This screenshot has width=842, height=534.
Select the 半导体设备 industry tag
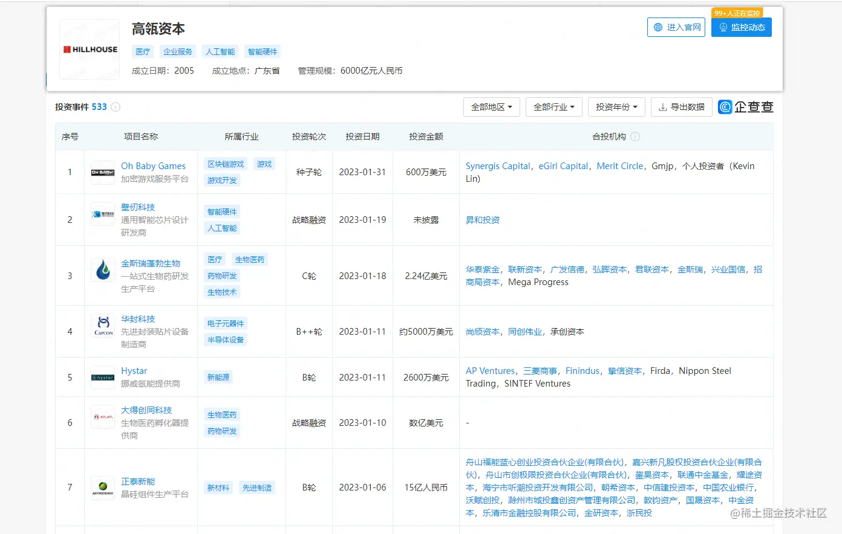coord(226,340)
